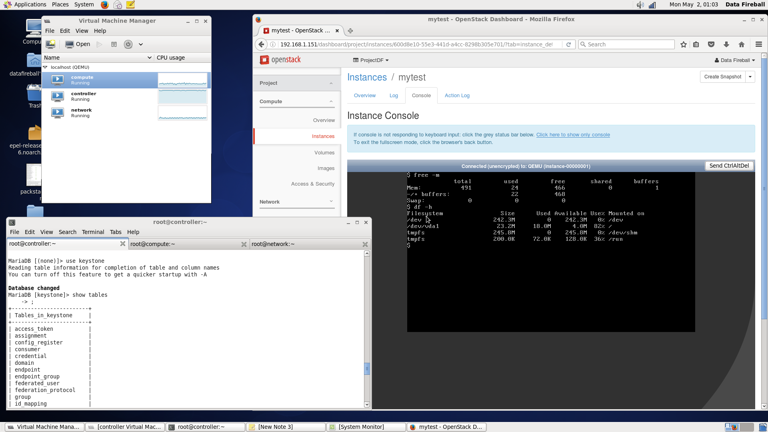The image size is (768, 432).
Task: Pause the running virtual machine
Action: coord(114,44)
